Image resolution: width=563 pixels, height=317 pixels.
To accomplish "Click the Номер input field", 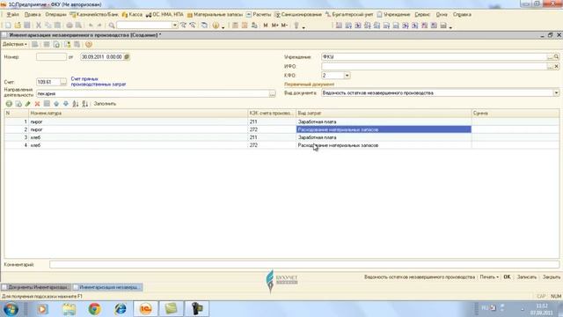I will (x=51, y=56).
